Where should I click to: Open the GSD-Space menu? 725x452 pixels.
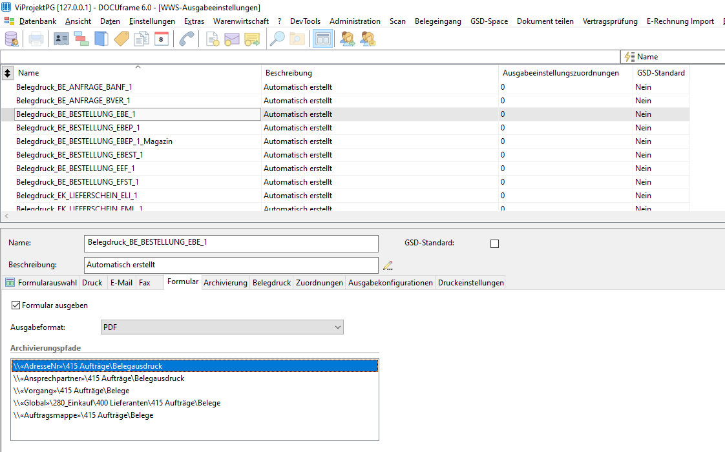(489, 21)
